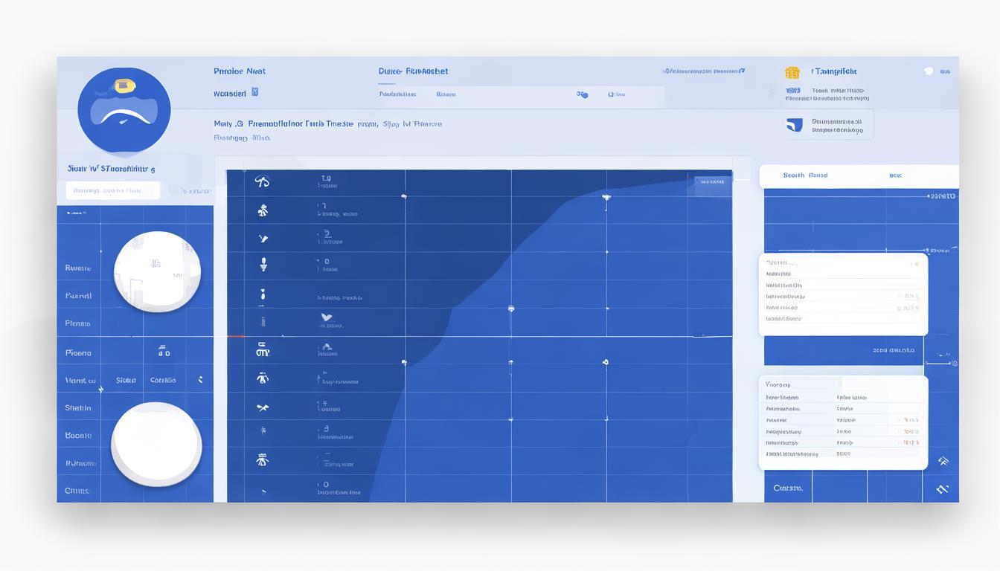
Task: Click the search icon in the header bar
Action: click(612, 94)
